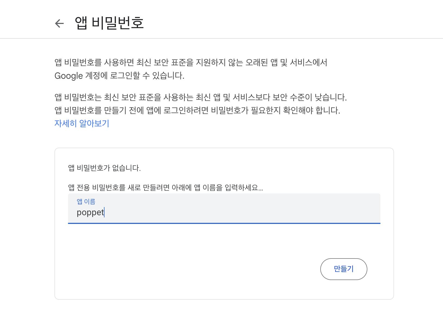Viewport: 443px width, 310px height.
Task: Click the blue underline of the app name field
Action: pyautogui.click(x=224, y=223)
